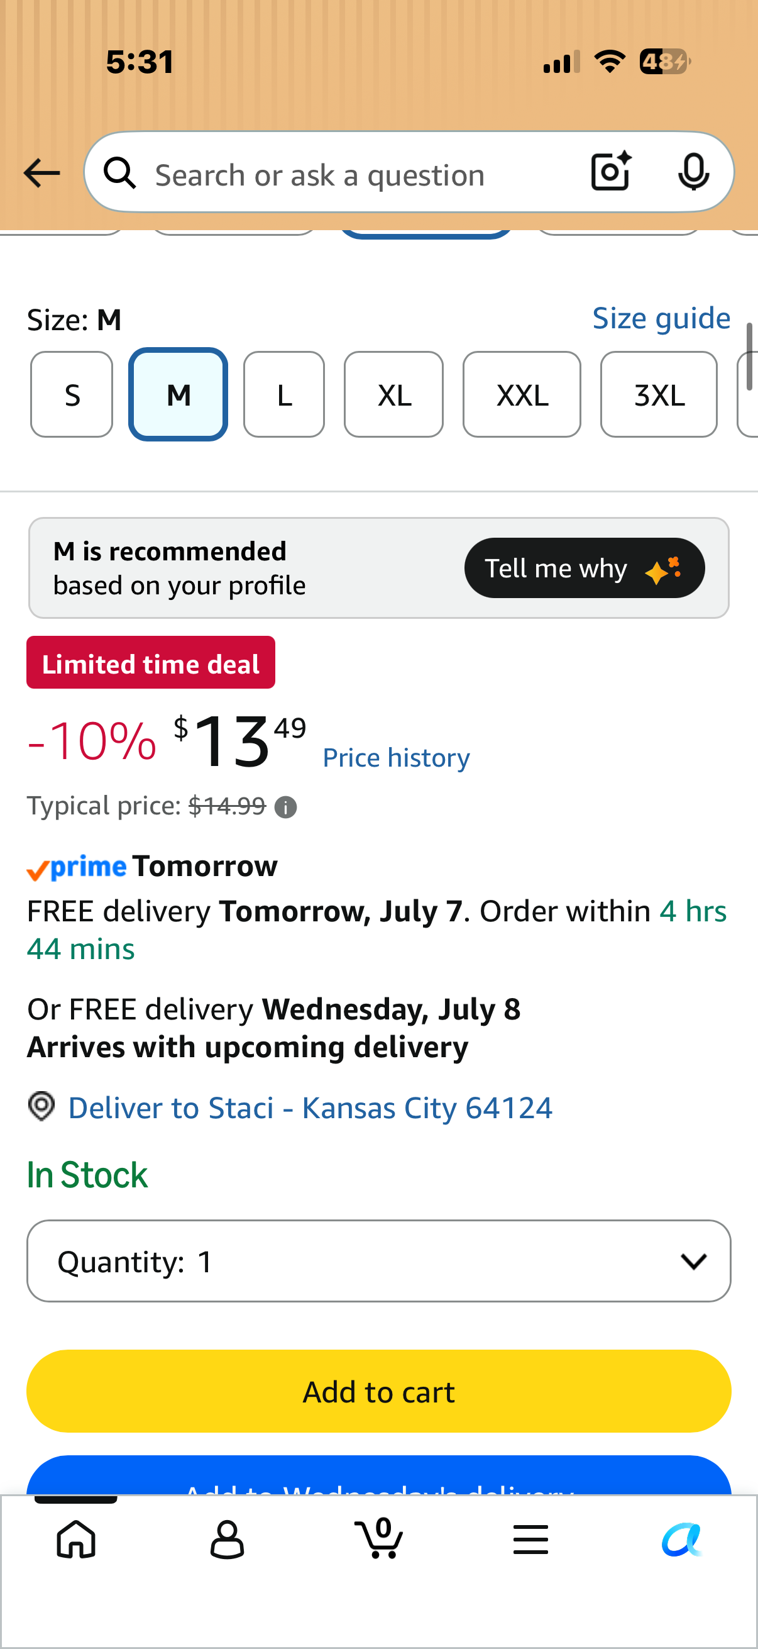Tap the Tell me why button
The width and height of the screenshot is (758, 1649).
(x=585, y=568)
